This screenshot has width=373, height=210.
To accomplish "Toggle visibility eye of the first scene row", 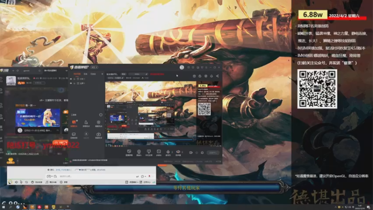I will 71,79.
